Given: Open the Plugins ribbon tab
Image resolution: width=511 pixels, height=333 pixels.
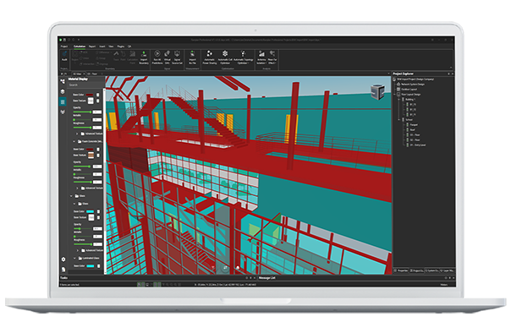Looking at the screenshot, I should pos(121,46).
